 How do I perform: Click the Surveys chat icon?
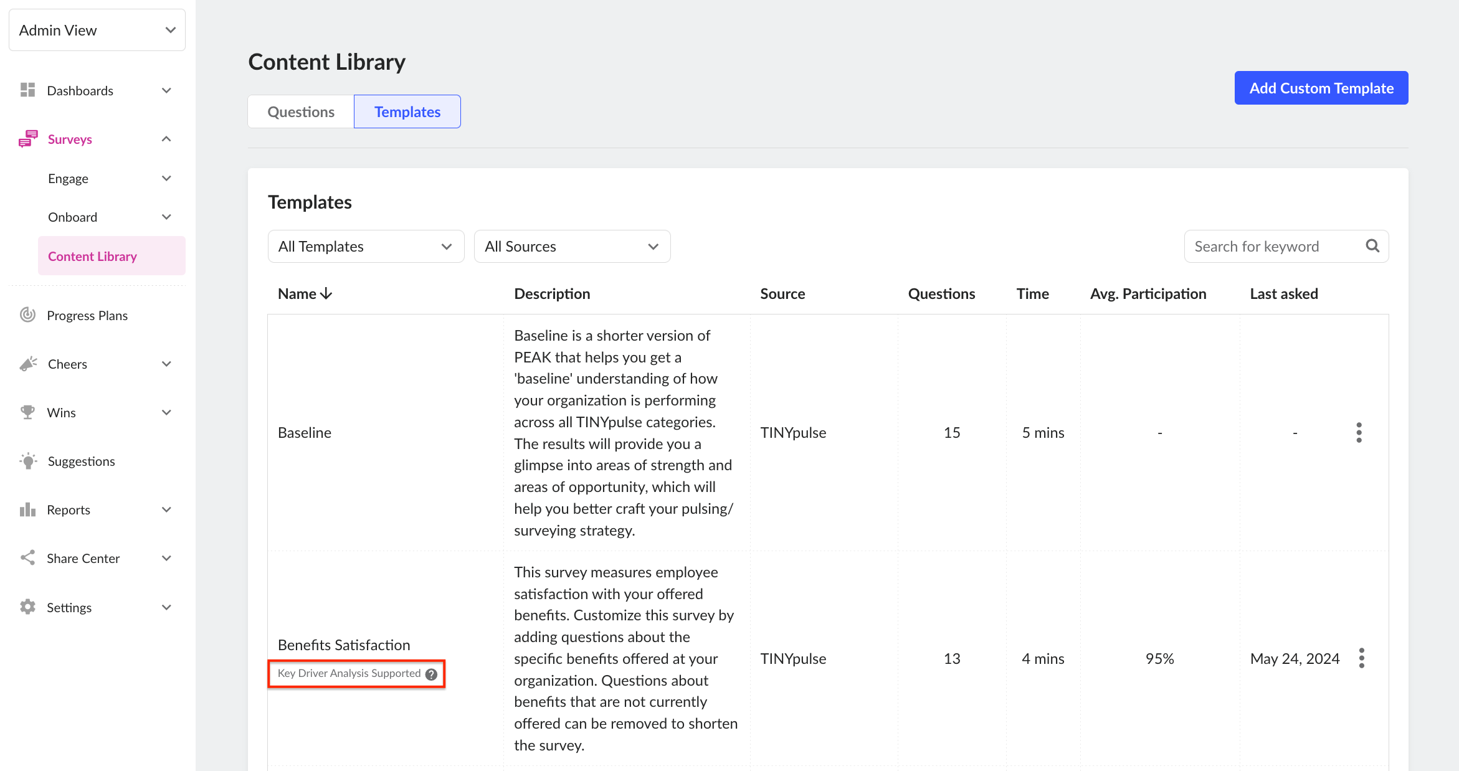[x=28, y=139]
